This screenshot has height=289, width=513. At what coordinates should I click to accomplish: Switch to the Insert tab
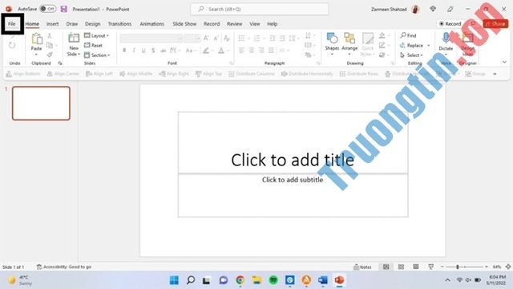[52, 24]
